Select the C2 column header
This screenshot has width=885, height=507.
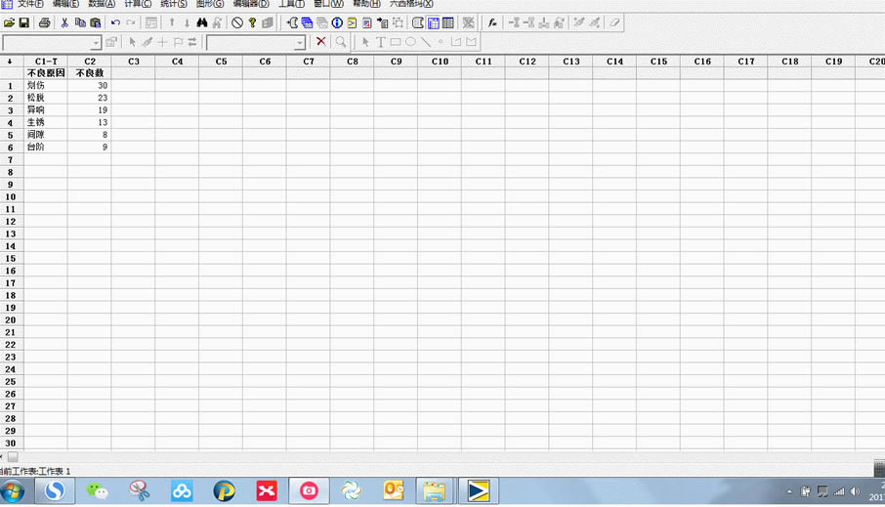click(90, 62)
